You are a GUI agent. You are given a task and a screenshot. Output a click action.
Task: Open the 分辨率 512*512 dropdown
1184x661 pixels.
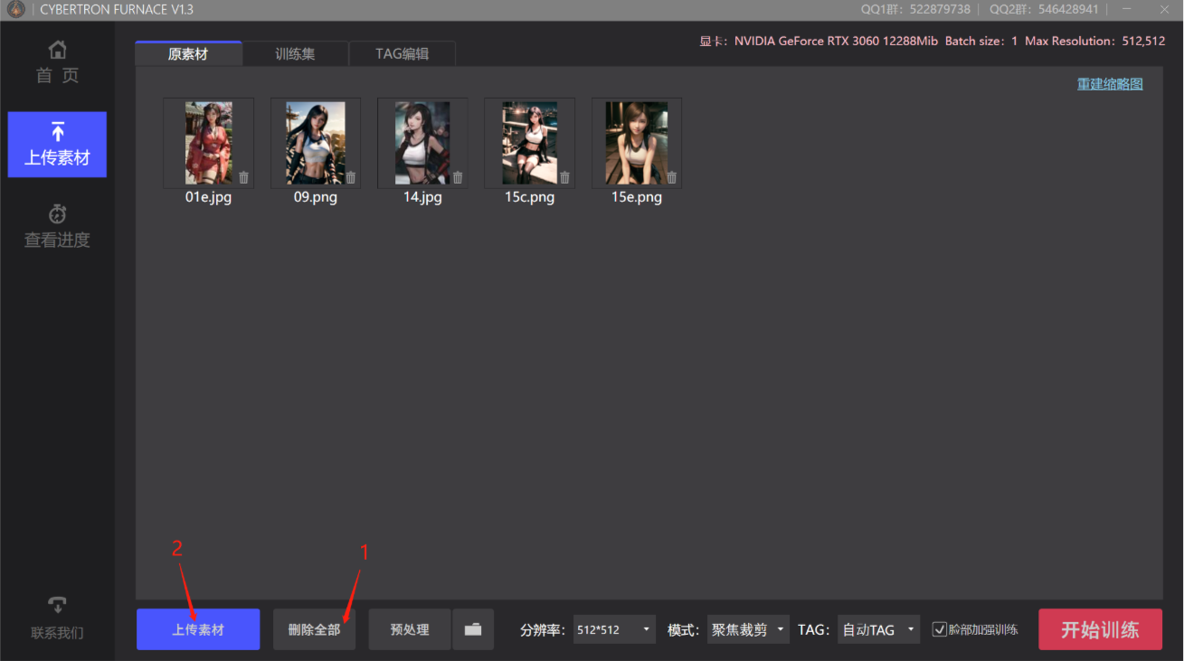[614, 629]
